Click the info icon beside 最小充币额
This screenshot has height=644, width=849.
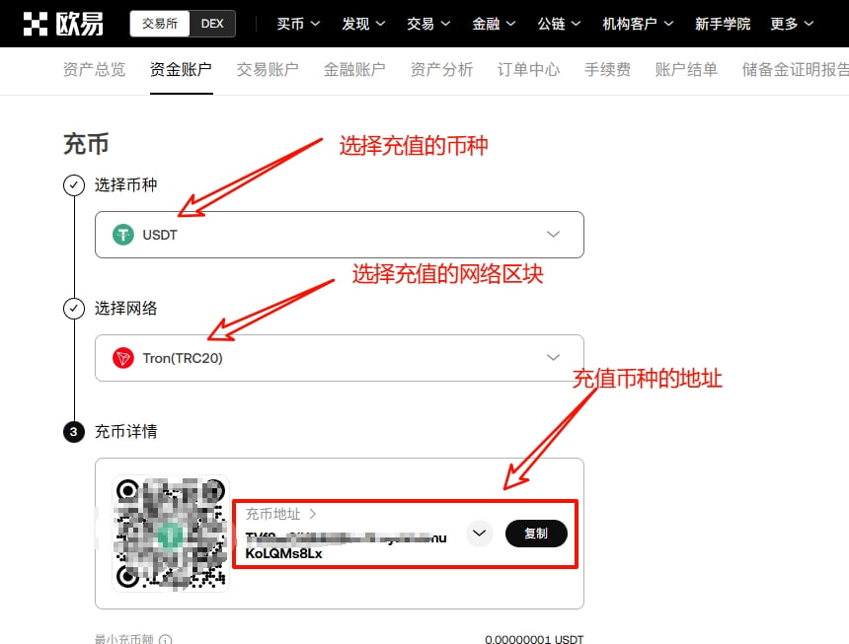click(166, 639)
